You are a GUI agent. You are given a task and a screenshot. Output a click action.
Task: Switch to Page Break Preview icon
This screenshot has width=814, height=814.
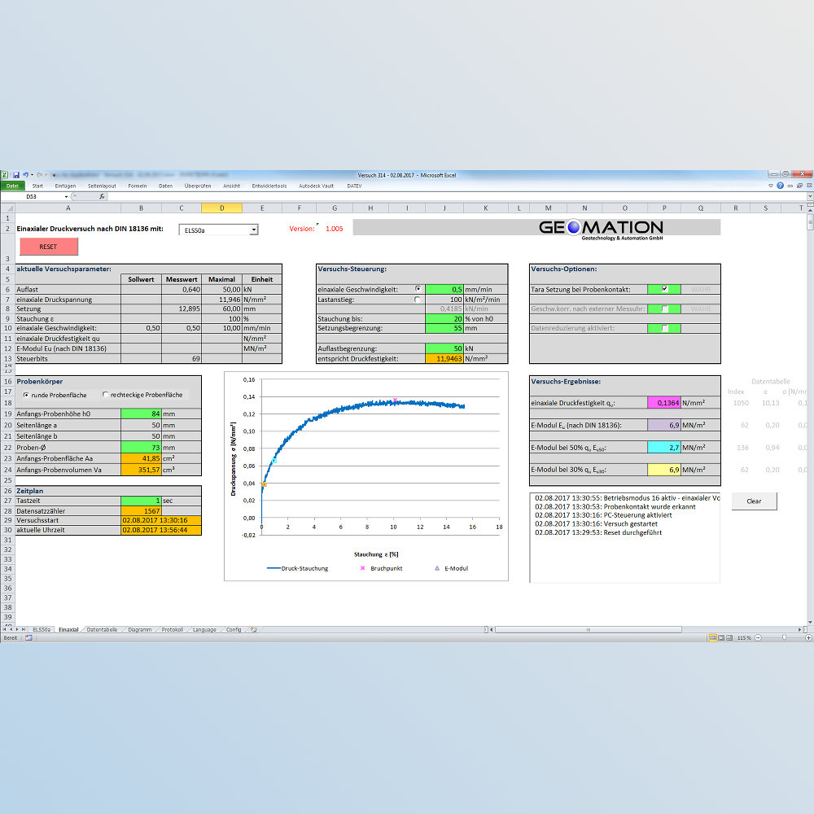tap(729, 638)
